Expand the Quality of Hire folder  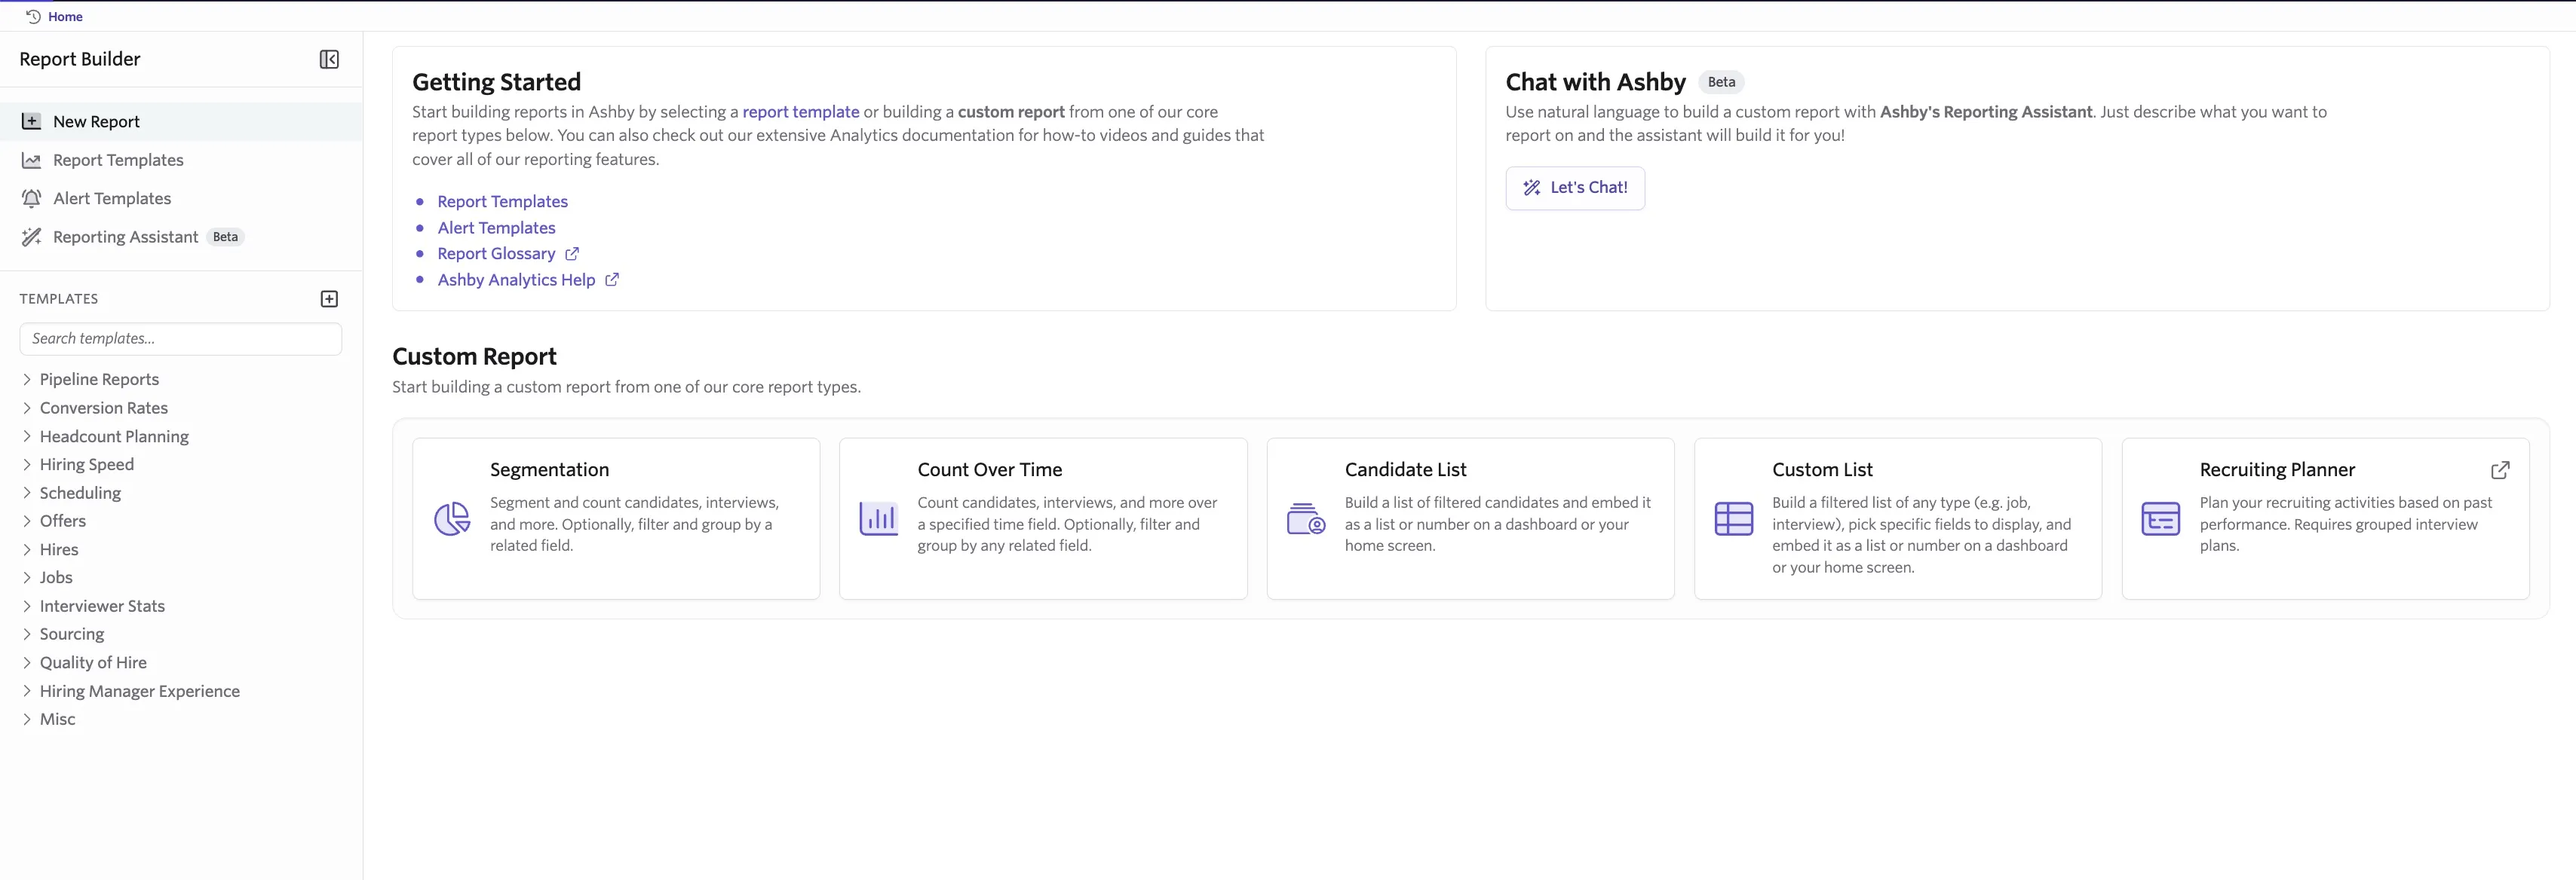(27, 662)
